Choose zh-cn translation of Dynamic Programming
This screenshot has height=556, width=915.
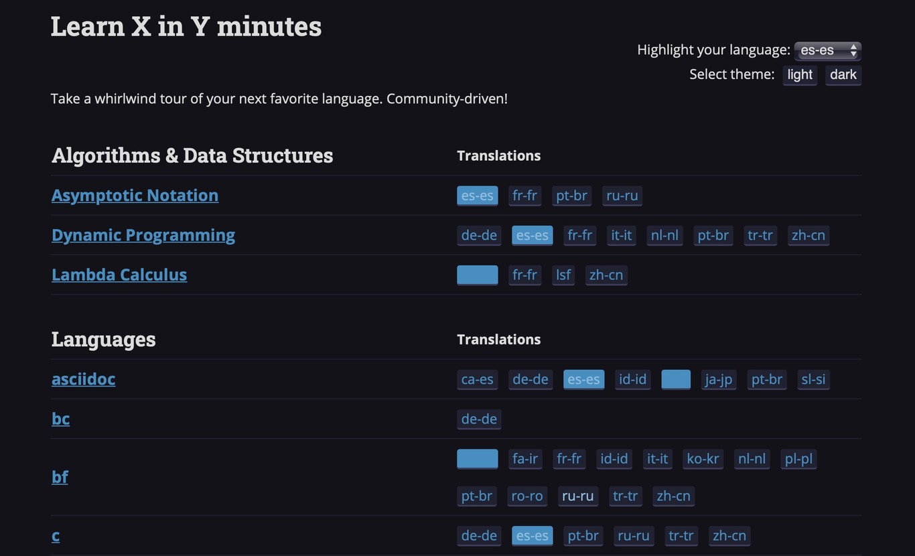(808, 235)
